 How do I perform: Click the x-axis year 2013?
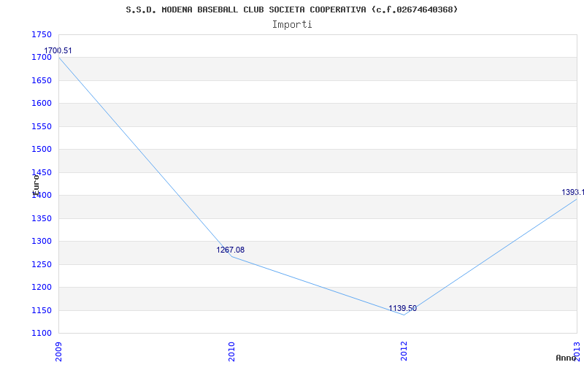(x=577, y=351)
